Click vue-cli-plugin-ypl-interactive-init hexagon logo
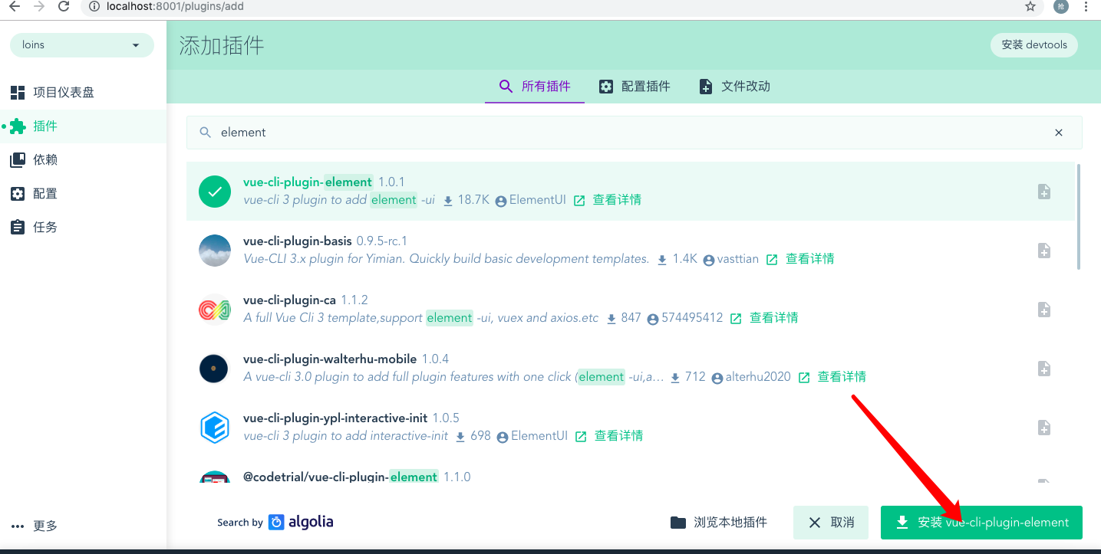Screen dimensions: 1101x554 point(215,428)
